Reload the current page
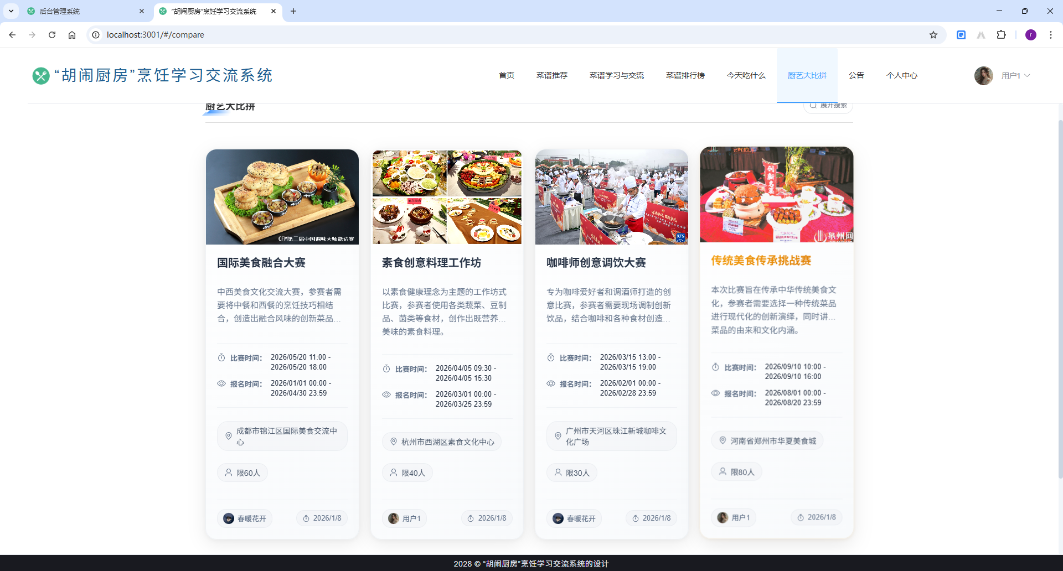 click(52, 35)
